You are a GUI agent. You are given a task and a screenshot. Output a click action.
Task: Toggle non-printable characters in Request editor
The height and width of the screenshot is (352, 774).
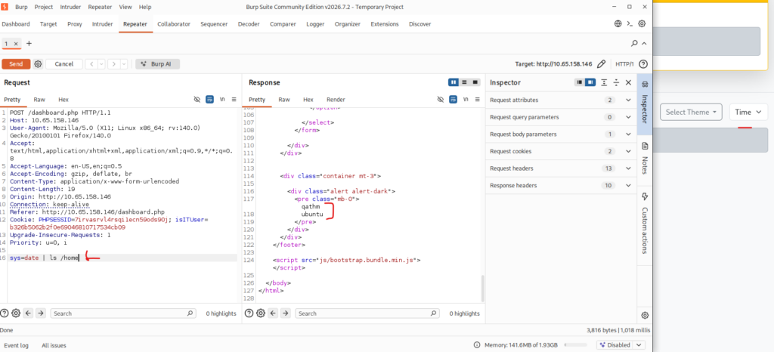pyautogui.click(x=197, y=100)
